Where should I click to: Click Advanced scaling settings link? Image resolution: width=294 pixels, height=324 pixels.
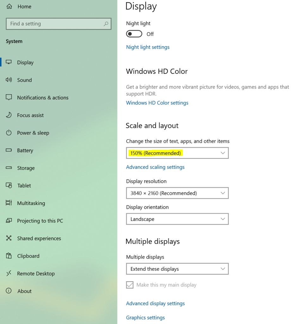(x=155, y=167)
